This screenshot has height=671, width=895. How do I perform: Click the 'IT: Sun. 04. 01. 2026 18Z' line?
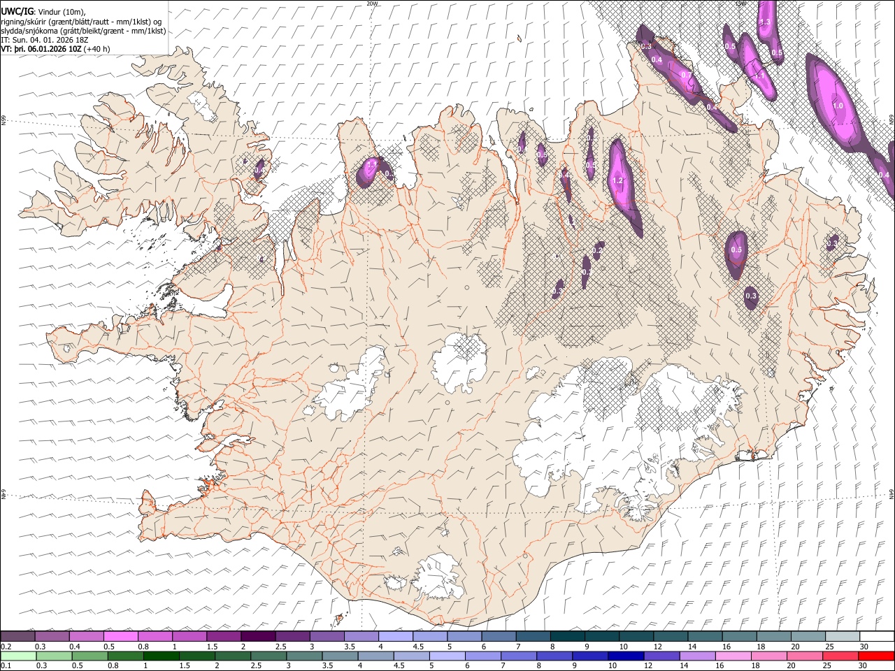pyautogui.click(x=45, y=41)
